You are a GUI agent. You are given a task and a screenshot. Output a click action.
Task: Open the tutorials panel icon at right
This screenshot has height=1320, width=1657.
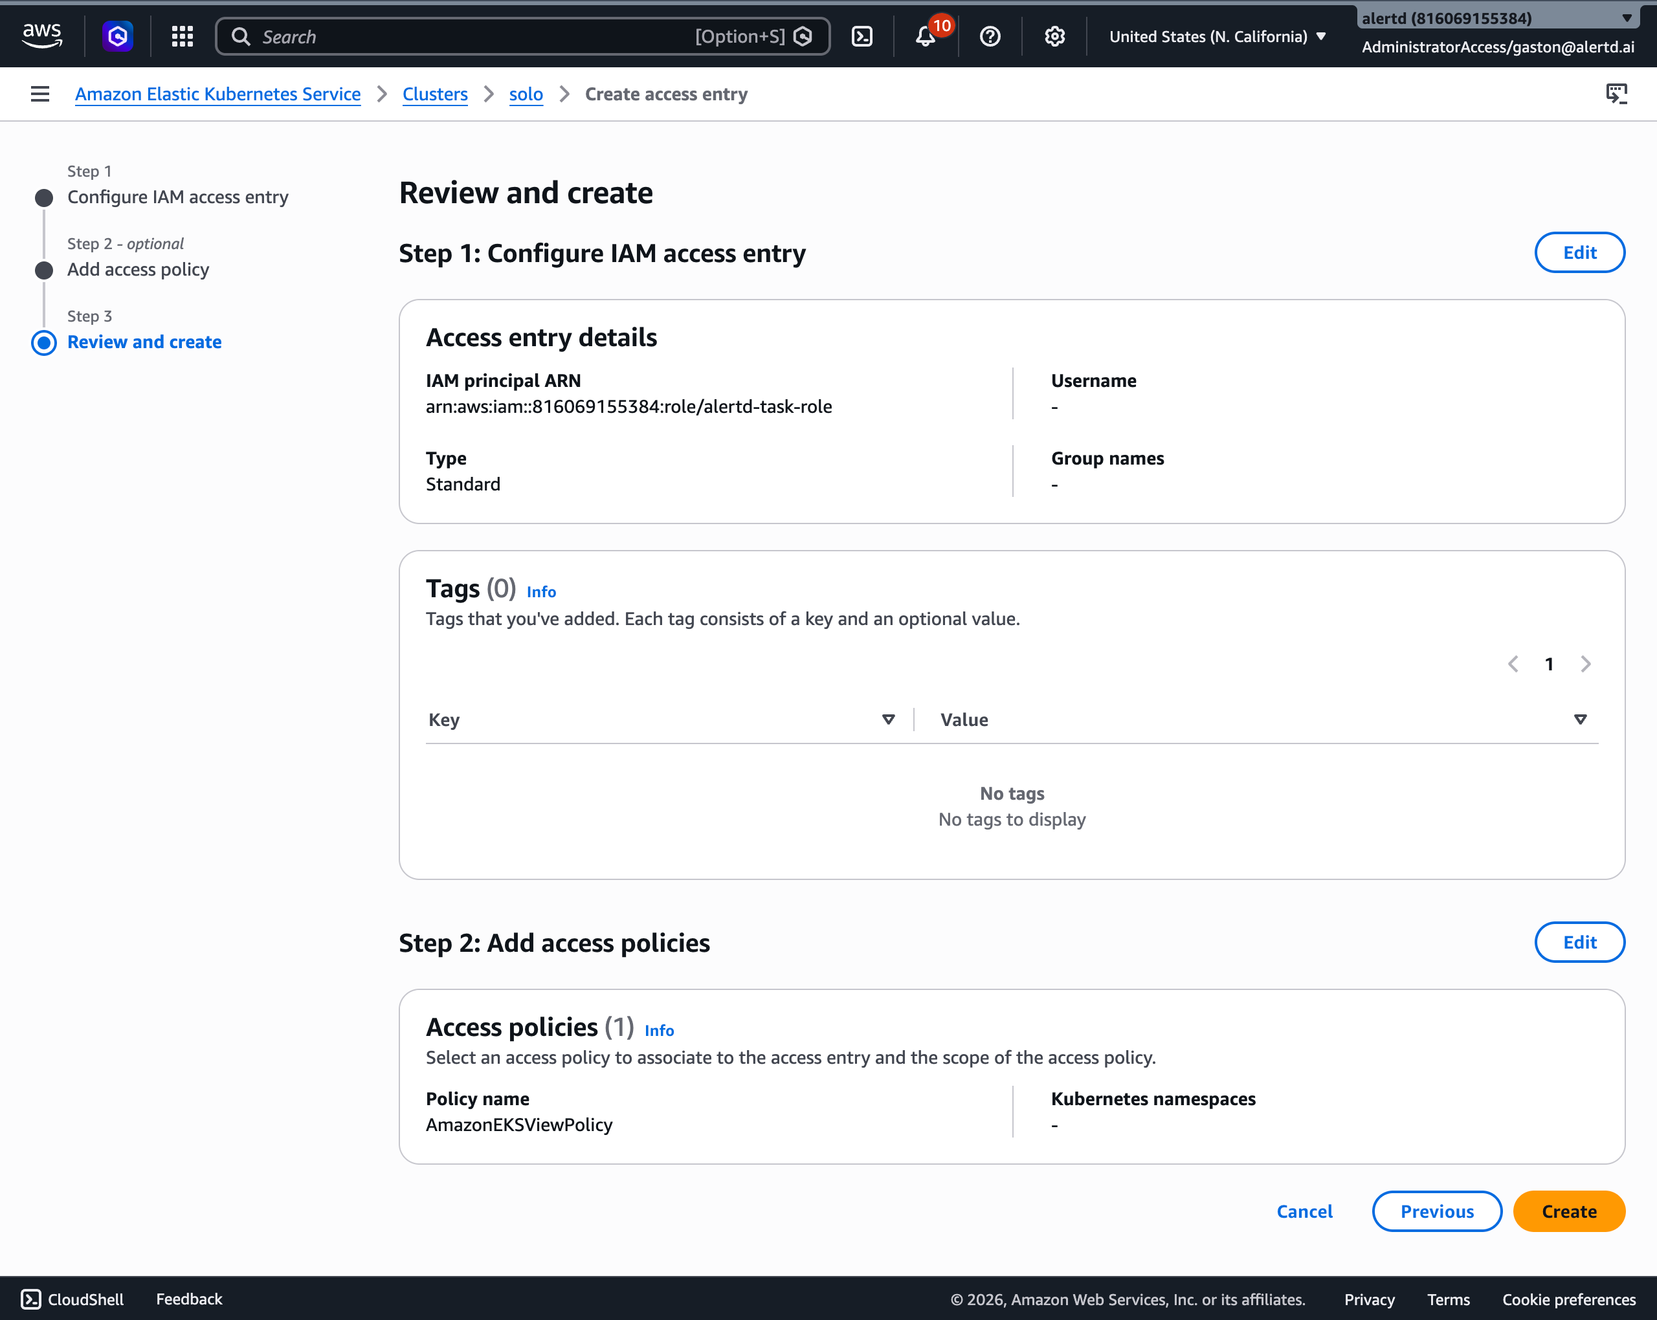[1617, 94]
